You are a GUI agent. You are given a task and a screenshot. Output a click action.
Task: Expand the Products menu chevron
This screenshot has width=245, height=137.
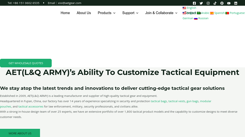(114, 13)
